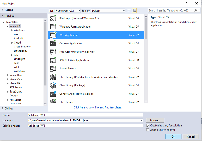Select the Shared Project template name
Viewport: 202px width, 141px height.
[x=67, y=69]
